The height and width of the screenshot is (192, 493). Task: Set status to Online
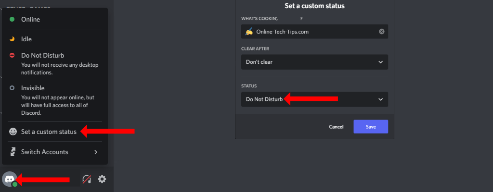tap(30, 20)
